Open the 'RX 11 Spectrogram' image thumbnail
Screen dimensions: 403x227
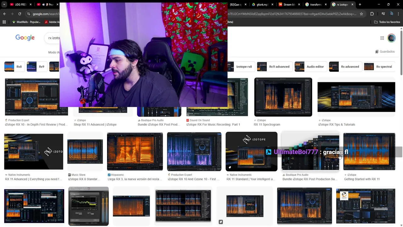pos(283,97)
